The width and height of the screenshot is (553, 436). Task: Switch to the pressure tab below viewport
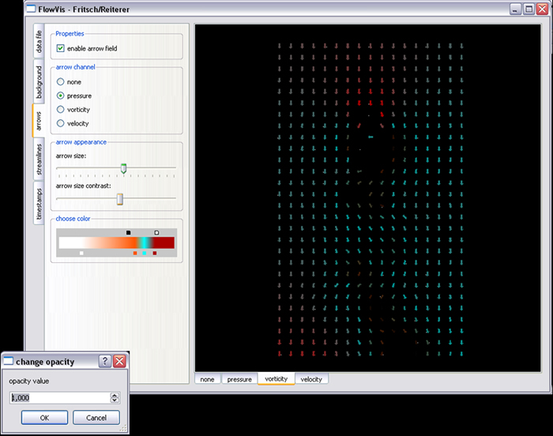coord(239,379)
